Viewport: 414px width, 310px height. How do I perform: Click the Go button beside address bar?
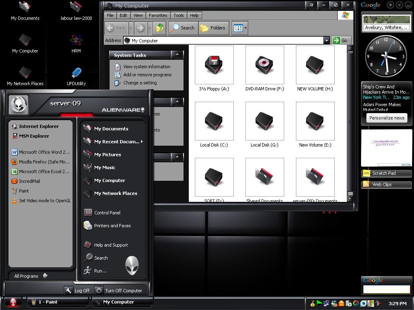coord(341,40)
